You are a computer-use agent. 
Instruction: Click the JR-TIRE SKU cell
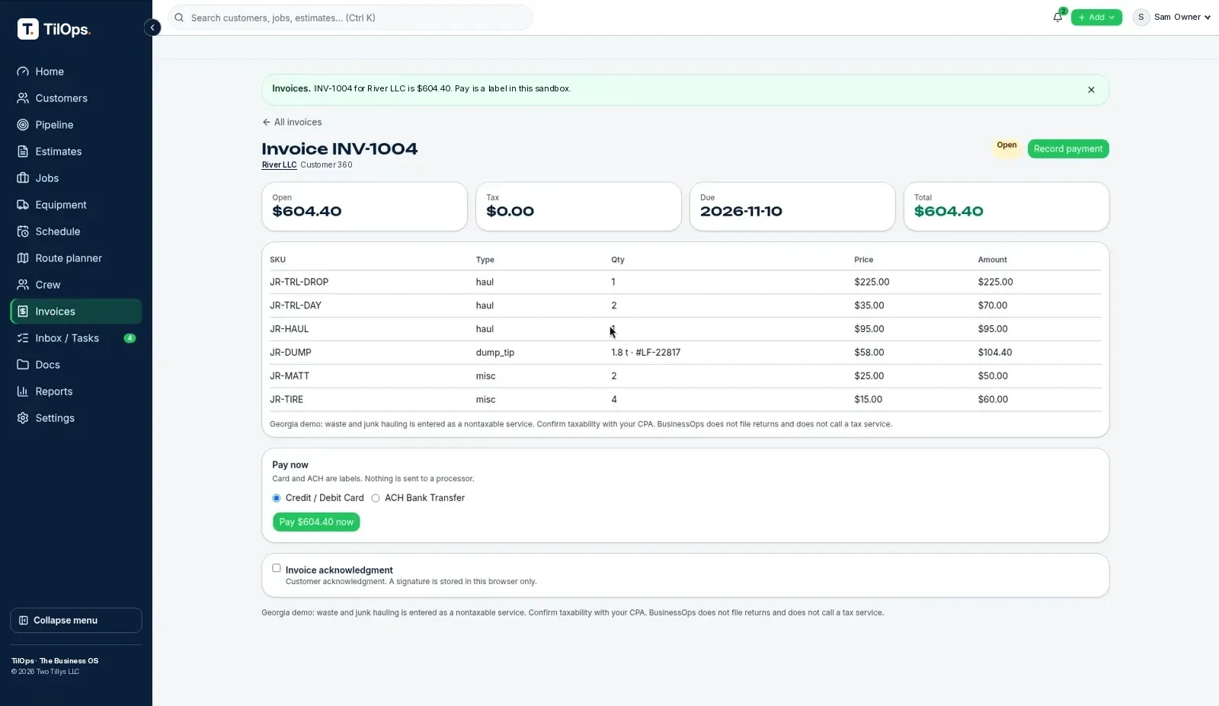[x=286, y=400]
